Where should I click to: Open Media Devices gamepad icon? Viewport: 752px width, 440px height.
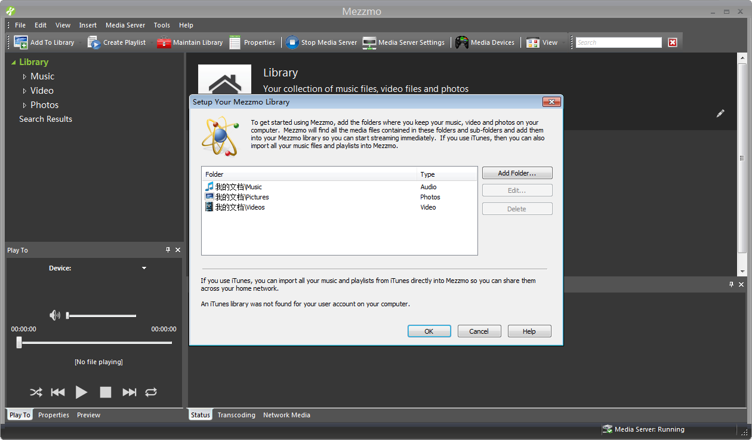tap(462, 42)
